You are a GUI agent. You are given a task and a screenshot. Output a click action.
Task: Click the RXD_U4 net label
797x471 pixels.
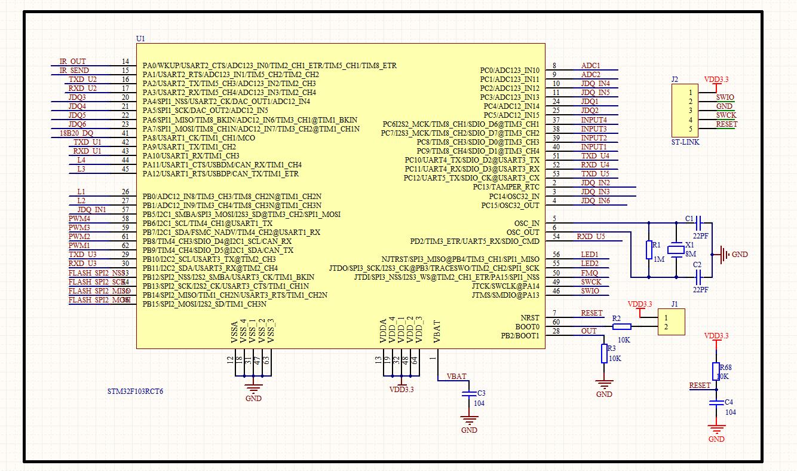coord(596,165)
